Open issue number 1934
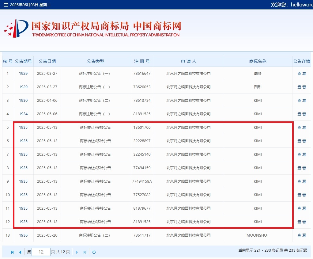Image resolution: width=313 pixels, height=259 pixels. click(23, 114)
